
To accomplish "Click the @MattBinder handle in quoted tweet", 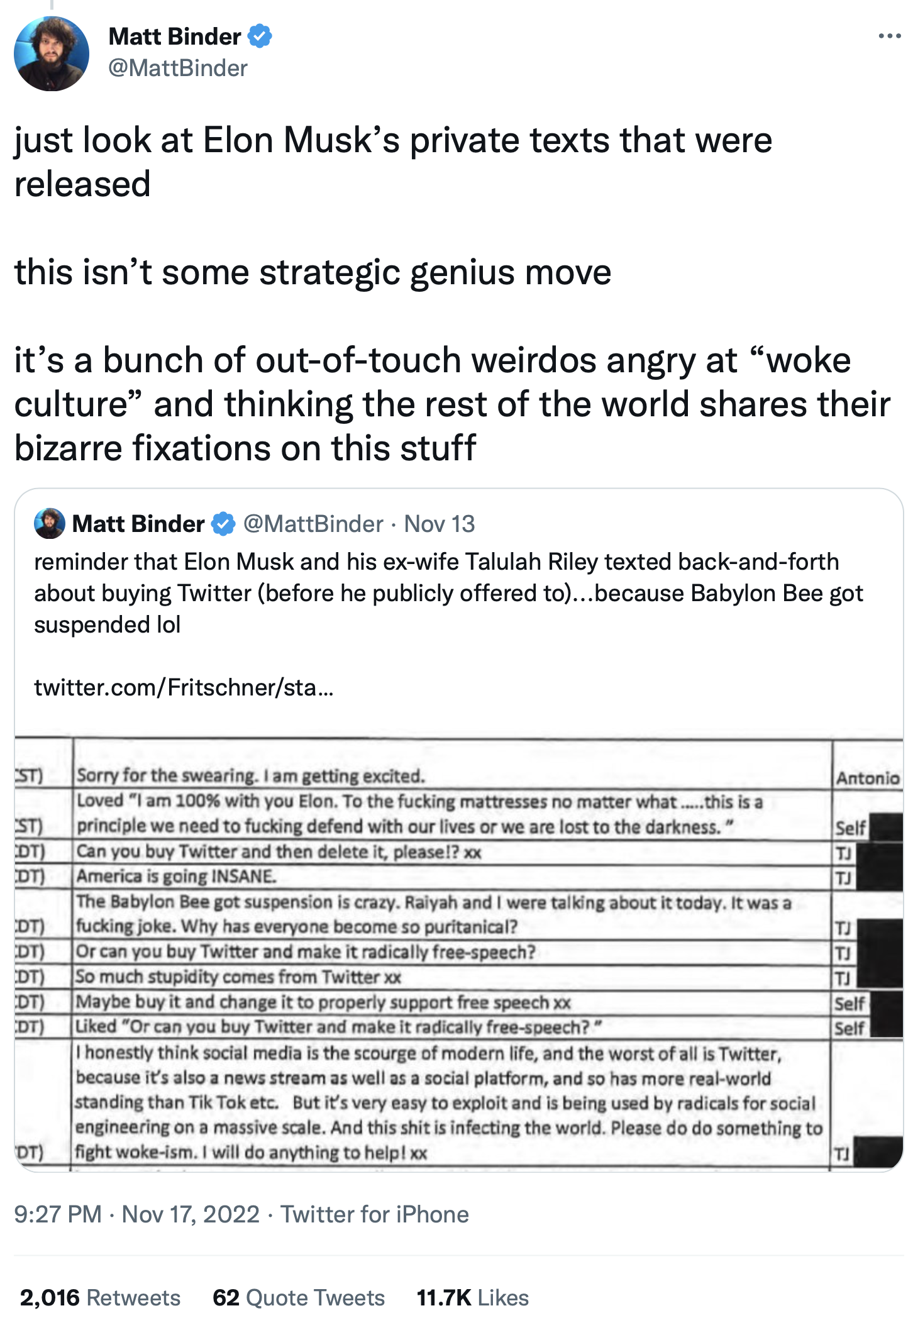I will click(x=313, y=524).
